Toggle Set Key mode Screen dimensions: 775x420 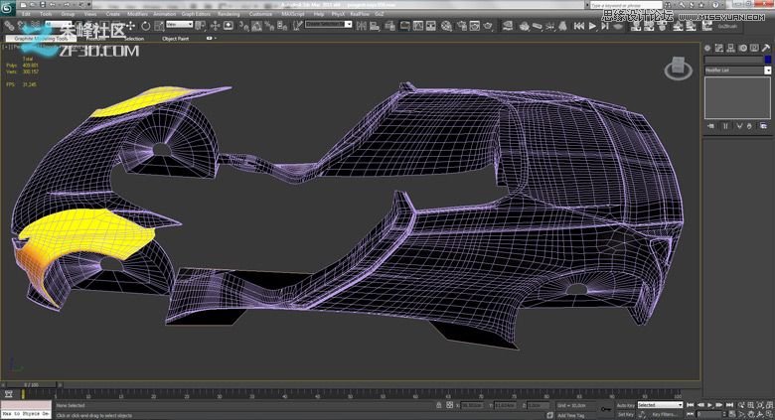[x=625, y=414]
